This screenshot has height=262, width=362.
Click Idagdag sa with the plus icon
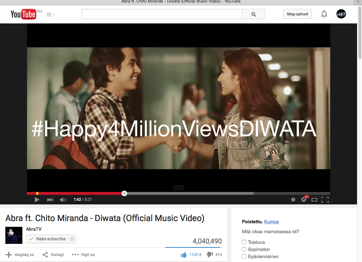click(20, 255)
